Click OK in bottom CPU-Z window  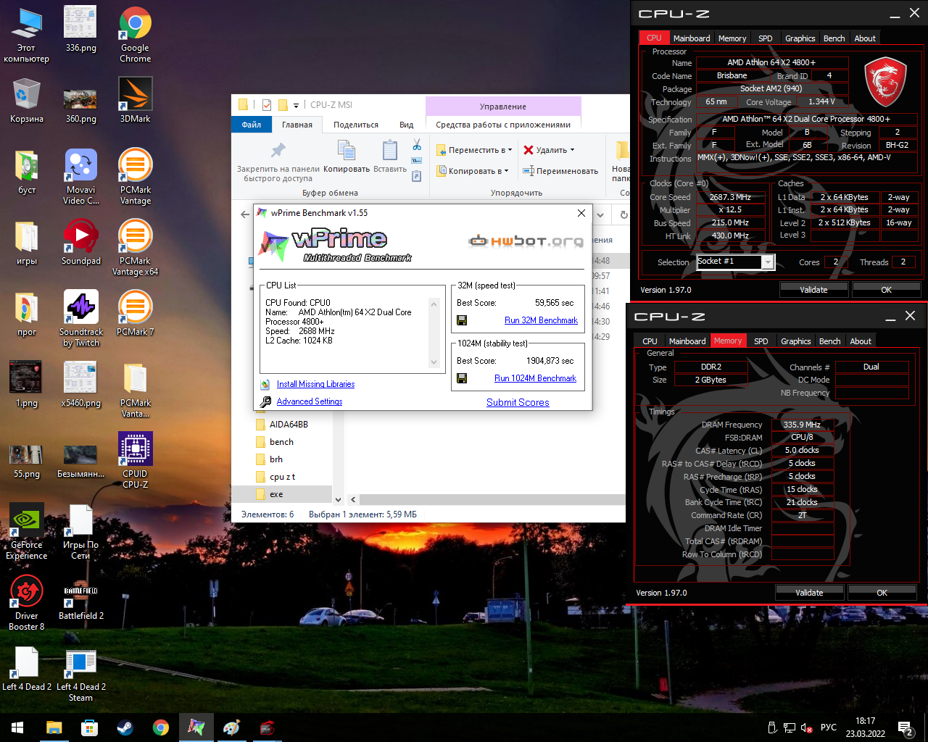tap(882, 593)
